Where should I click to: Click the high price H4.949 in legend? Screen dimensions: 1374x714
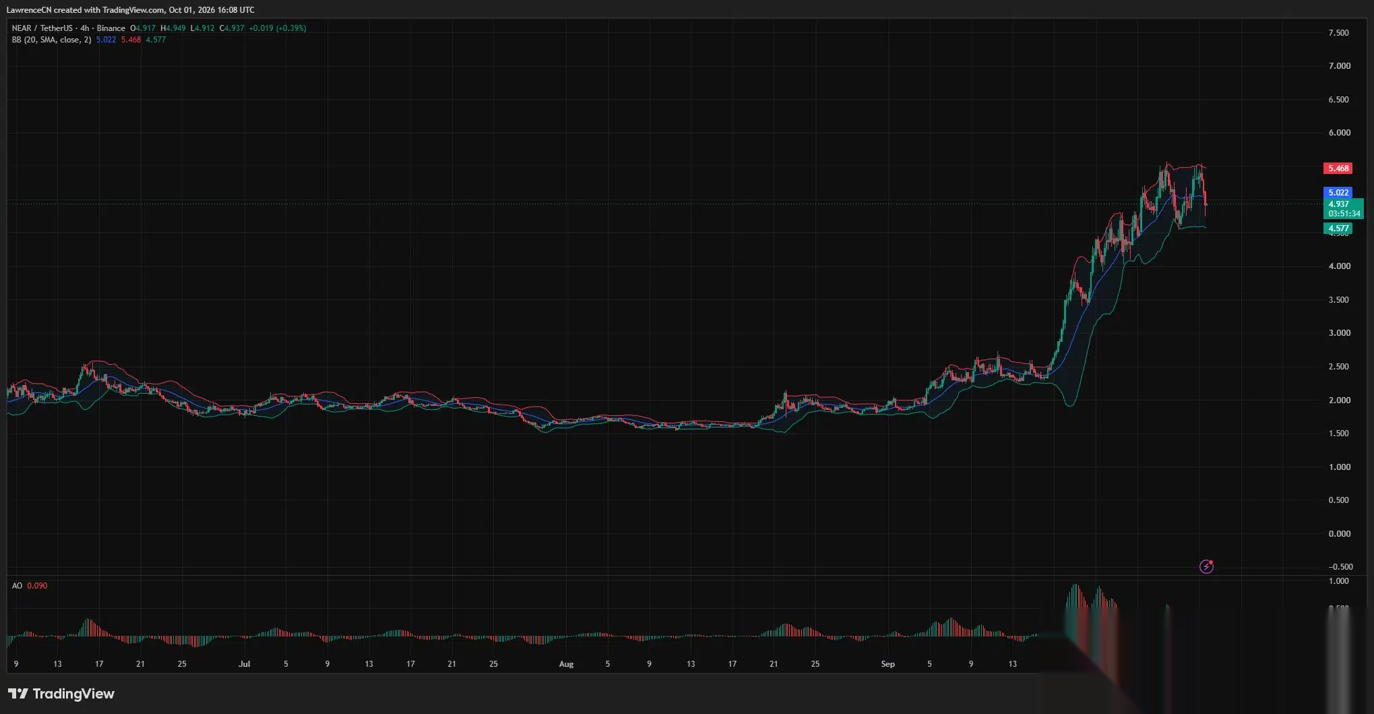pyautogui.click(x=173, y=28)
